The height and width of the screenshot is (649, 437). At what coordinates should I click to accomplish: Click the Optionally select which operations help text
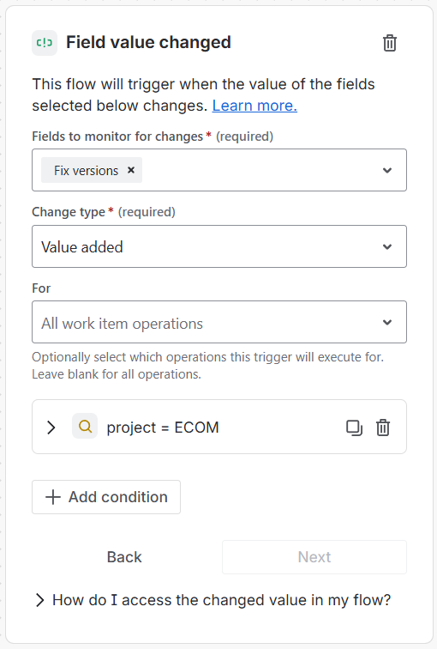coord(207,366)
